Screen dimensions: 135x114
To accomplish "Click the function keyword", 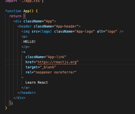I will (13, 11).
